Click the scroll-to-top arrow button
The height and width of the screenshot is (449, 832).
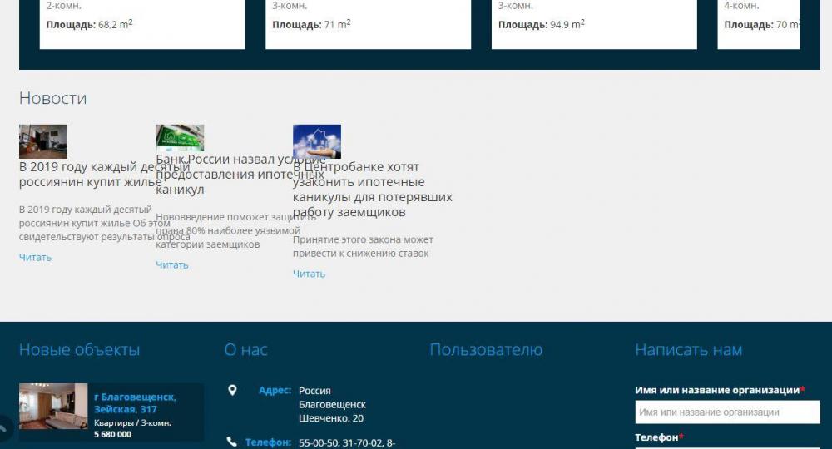pyautogui.click(x=4, y=429)
